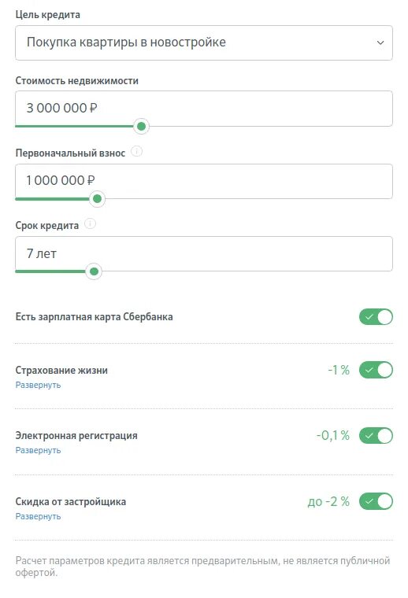Toggle Есть зарплатная карта Сбербанка switch

tap(376, 317)
